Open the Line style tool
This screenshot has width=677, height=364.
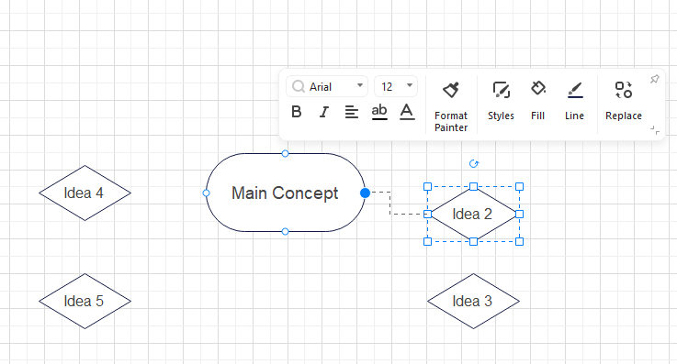[x=575, y=101]
